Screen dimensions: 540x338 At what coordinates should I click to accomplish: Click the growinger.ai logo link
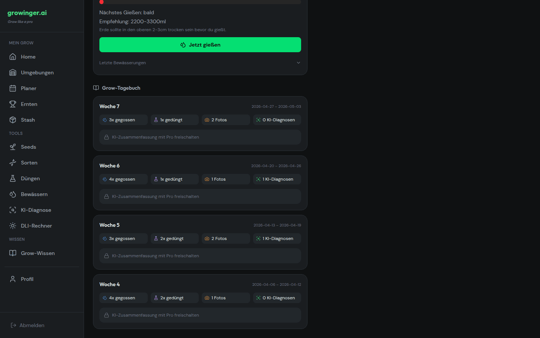pyautogui.click(x=27, y=13)
